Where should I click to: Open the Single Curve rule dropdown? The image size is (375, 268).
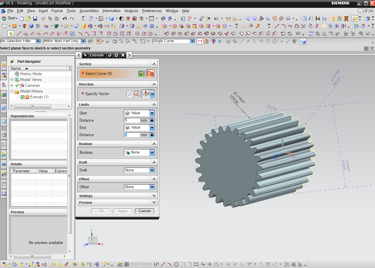(x=193, y=41)
